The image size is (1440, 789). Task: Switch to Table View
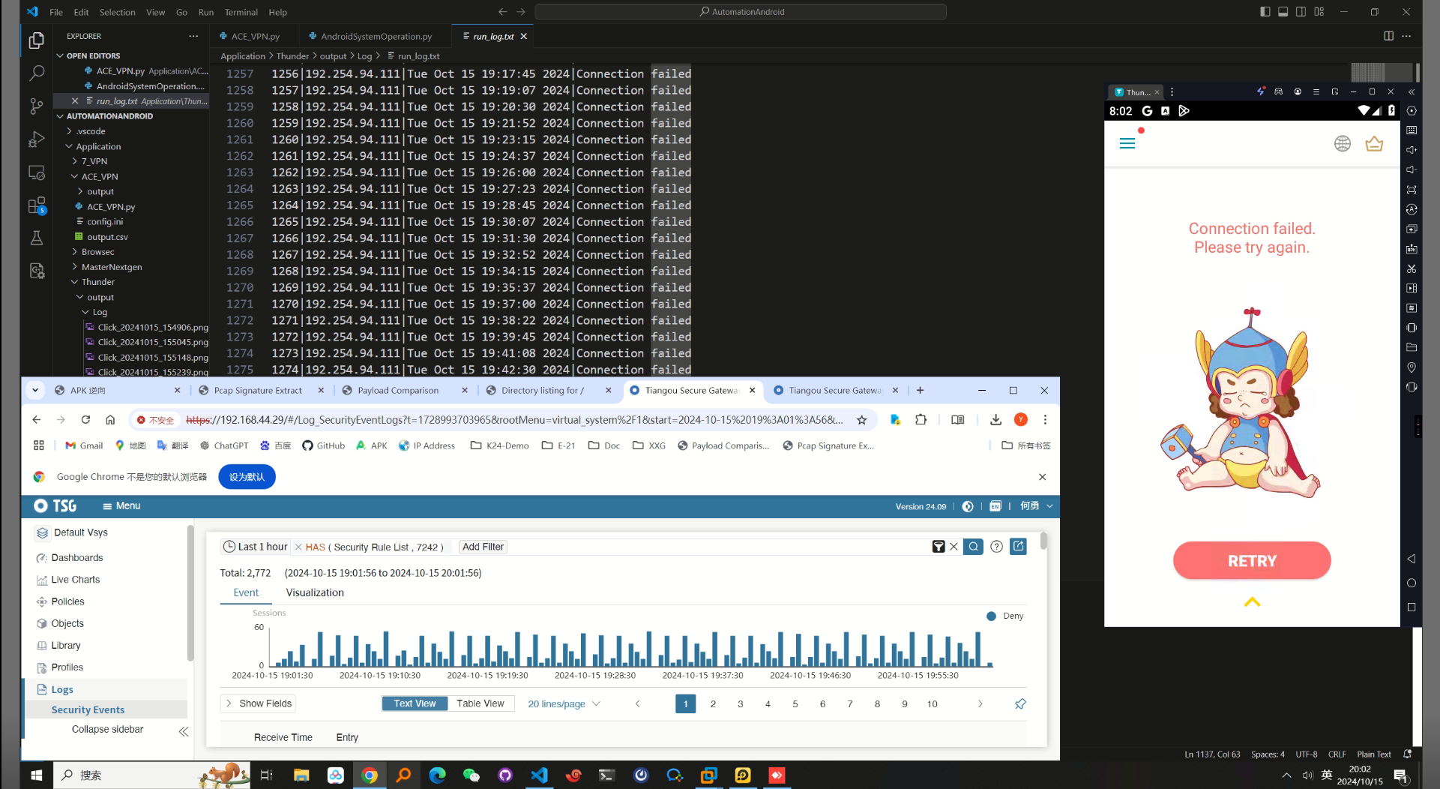tap(480, 703)
